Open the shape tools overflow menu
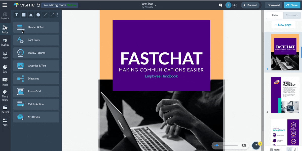Screen dimensions: 302x151 click(x=58, y=15)
